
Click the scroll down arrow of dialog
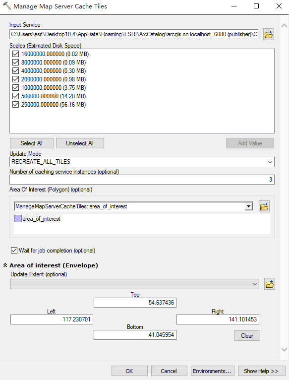284,349
